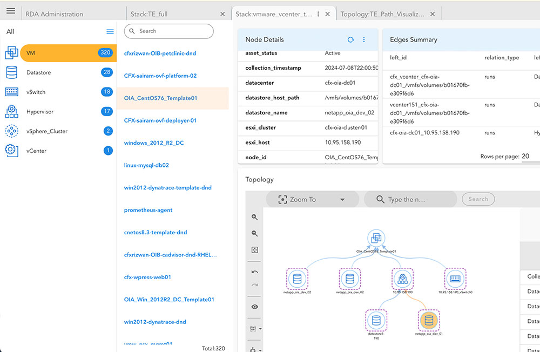Fit topology graph to screen
The height and width of the screenshot is (352, 540).
(x=254, y=250)
